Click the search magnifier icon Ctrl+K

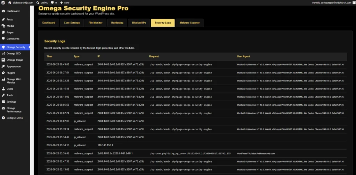[38, 3]
